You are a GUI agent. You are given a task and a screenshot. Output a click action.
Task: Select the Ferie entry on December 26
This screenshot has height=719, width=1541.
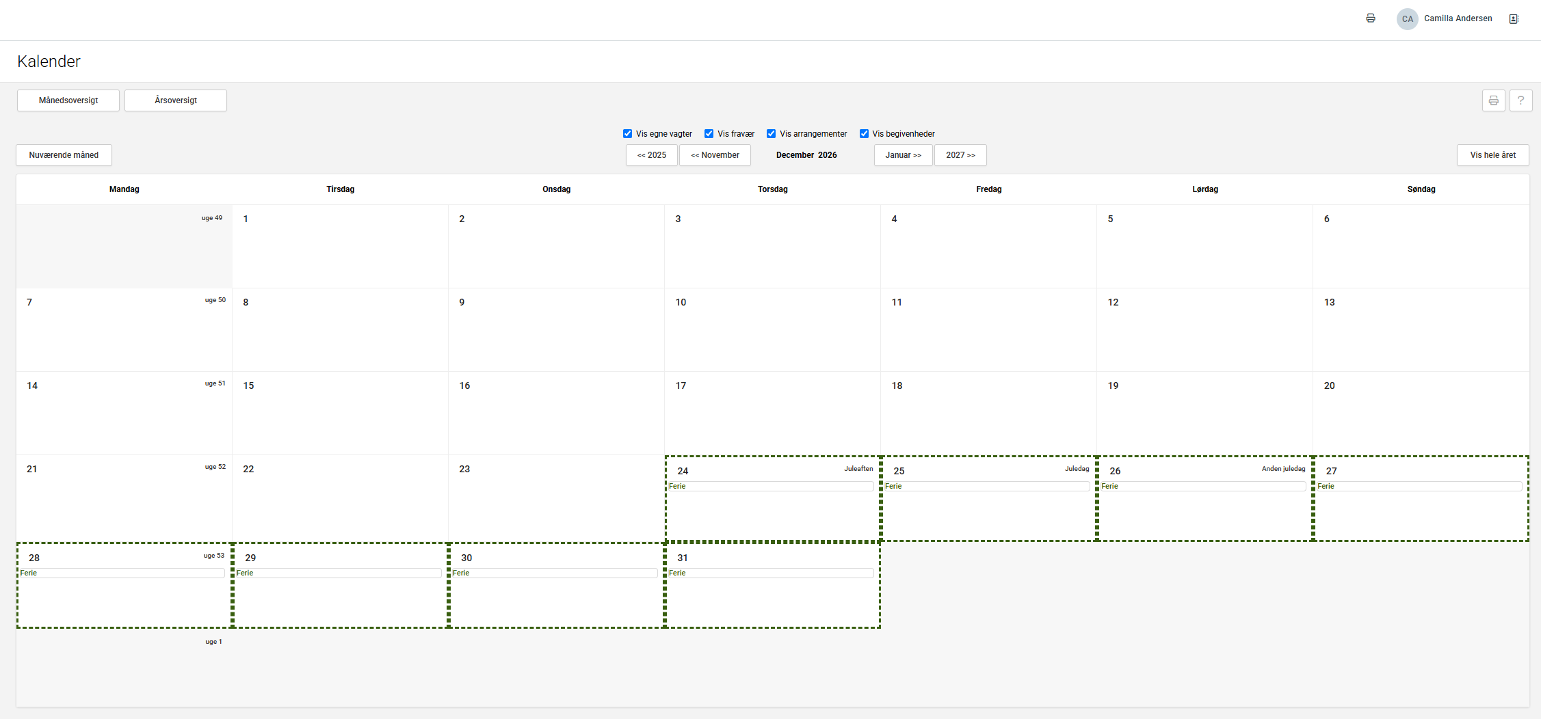click(1203, 487)
